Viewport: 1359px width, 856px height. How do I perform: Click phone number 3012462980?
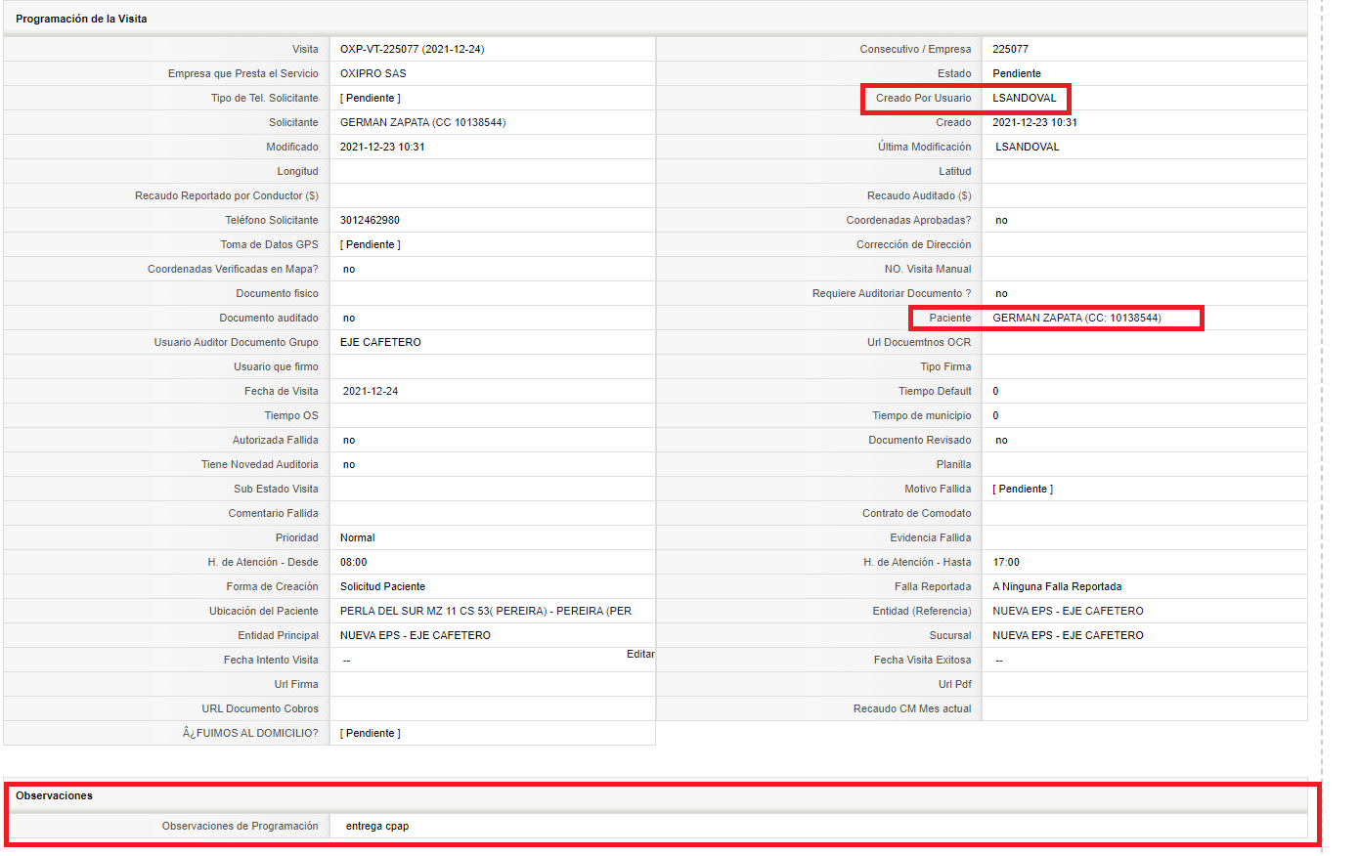[370, 220]
